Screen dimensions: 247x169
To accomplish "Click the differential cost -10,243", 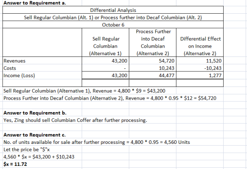I will (x=213, y=68).
